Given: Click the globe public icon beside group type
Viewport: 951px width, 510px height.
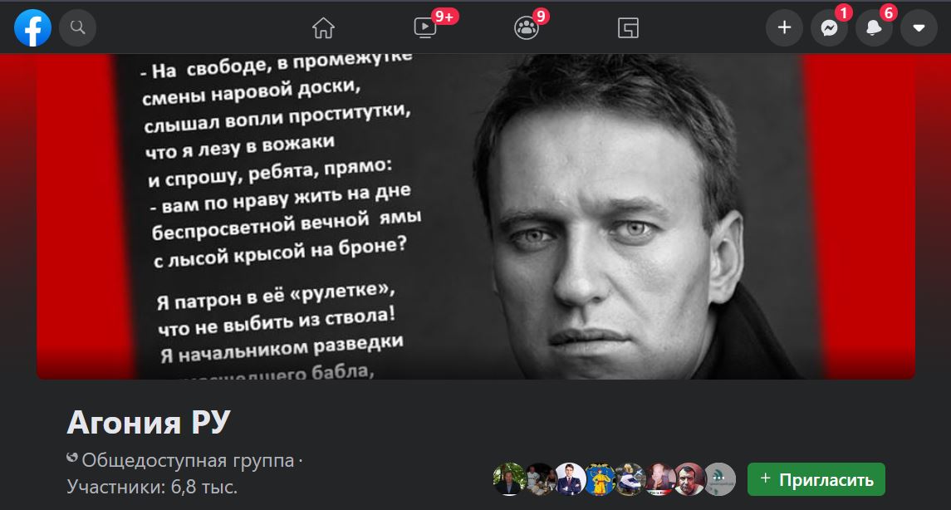Looking at the screenshot, I should tap(72, 458).
